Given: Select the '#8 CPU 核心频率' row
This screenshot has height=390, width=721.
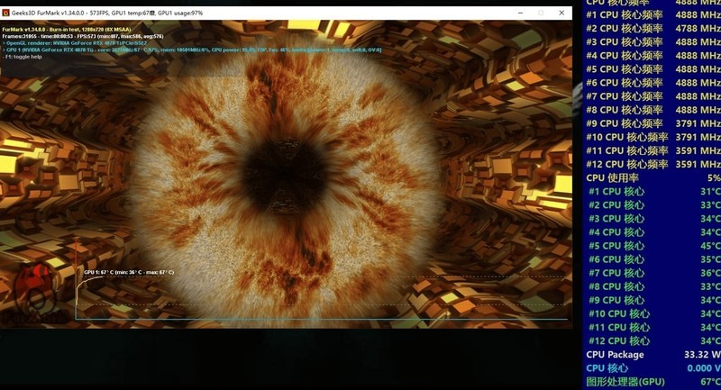Looking at the screenshot, I should (x=653, y=110).
